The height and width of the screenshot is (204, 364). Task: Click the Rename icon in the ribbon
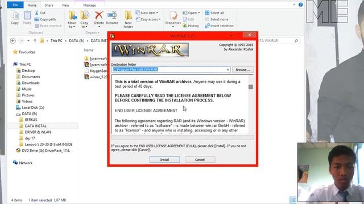click(x=112, y=15)
